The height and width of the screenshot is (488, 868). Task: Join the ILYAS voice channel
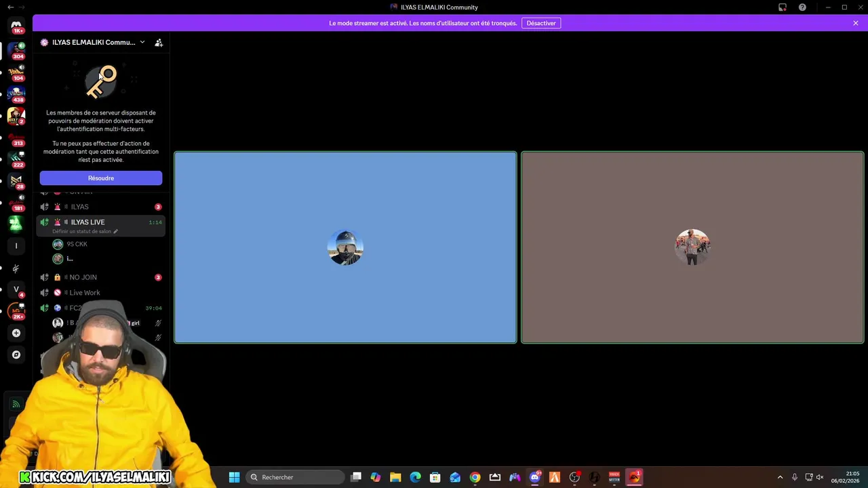(101, 207)
